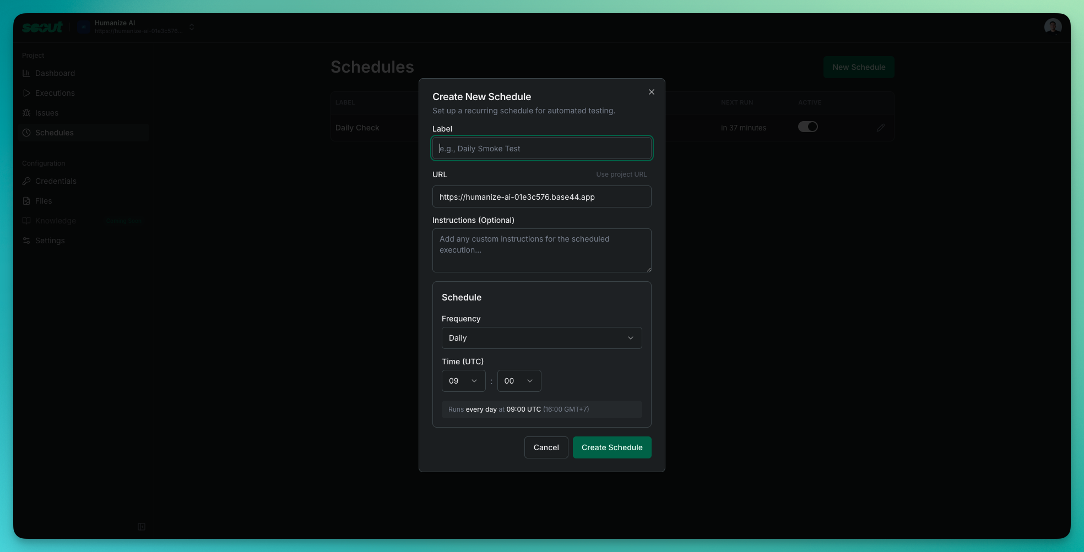Toggle the Daily Check active switch
This screenshot has width=1084, height=552.
pos(808,127)
